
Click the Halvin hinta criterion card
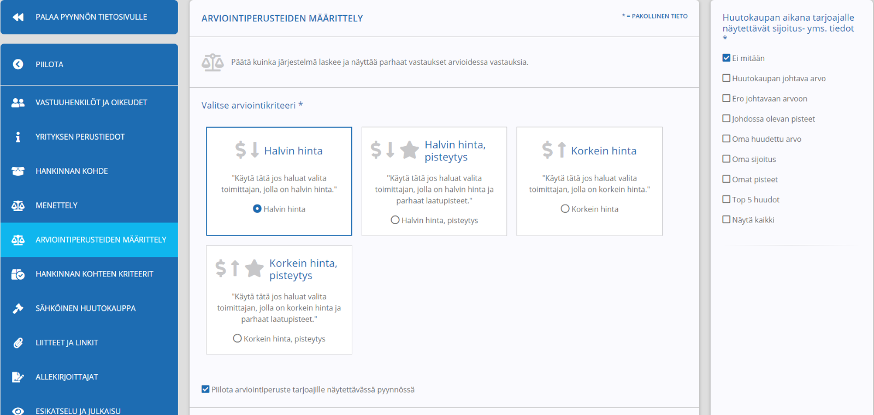point(279,182)
